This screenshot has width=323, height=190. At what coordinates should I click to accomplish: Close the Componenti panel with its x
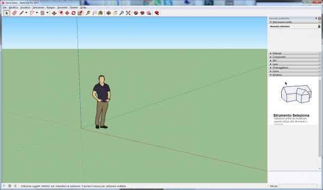pyautogui.click(x=319, y=57)
